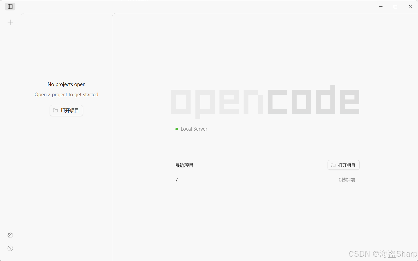Minimize the opencode window
The width and height of the screenshot is (418, 261).
pyautogui.click(x=381, y=7)
